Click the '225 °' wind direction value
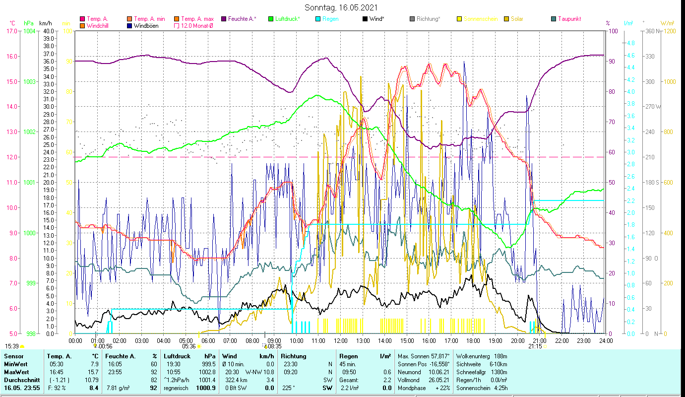Image resolution: width=685 pixels, height=397 pixels. 288,388
